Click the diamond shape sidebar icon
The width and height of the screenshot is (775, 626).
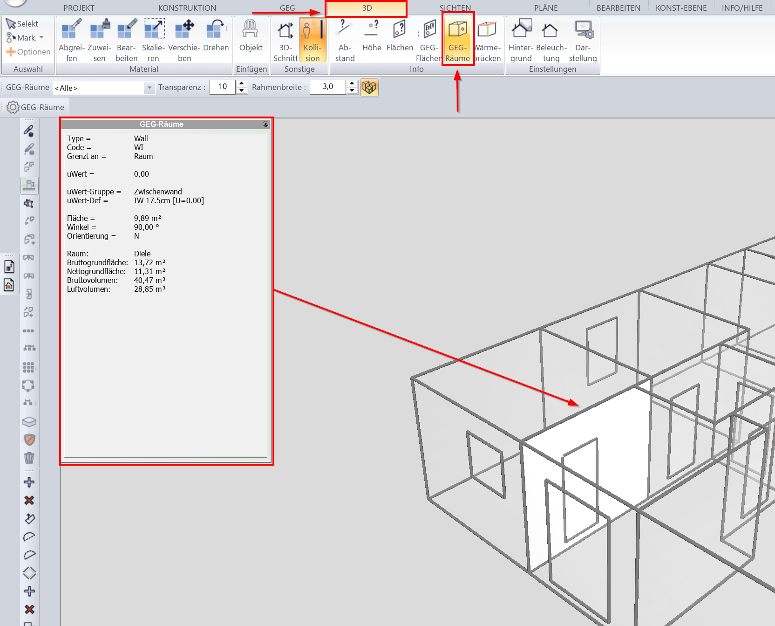pyautogui.click(x=29, y=573)
